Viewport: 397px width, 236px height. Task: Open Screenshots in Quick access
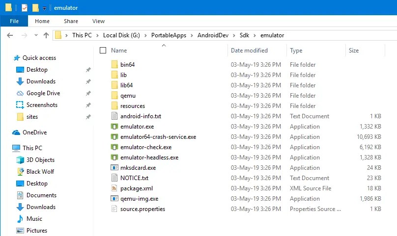point(37,105)
